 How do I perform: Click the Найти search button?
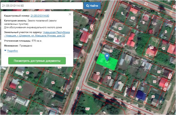tap(92, 5)
